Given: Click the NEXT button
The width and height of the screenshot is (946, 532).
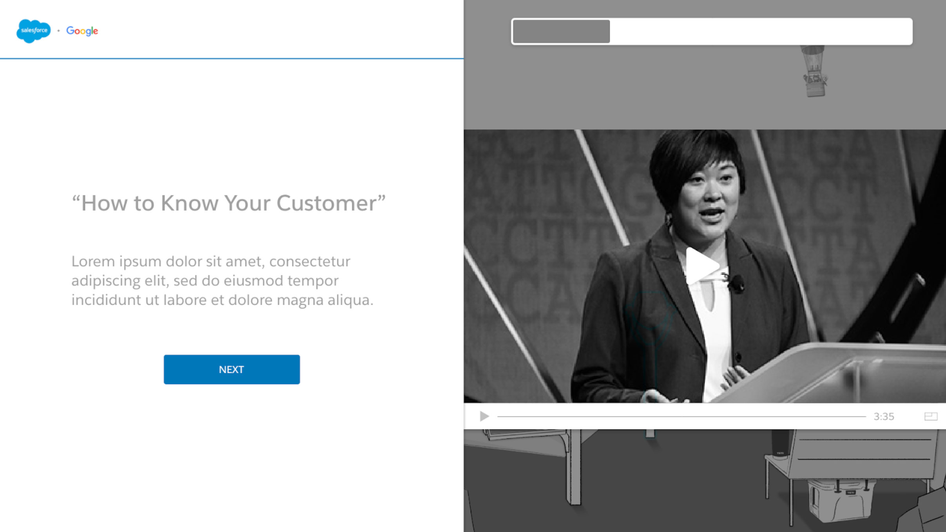Looking at the screenshot, I should 232,369.
